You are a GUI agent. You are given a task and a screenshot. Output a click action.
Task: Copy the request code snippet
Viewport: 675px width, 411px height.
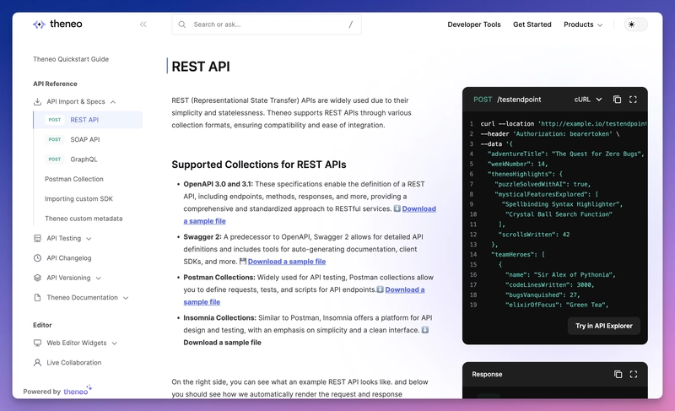tap(617, 100)
